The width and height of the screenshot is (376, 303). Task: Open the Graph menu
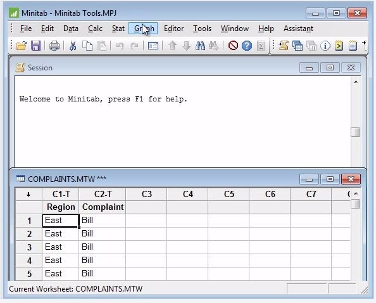point(143,29)
